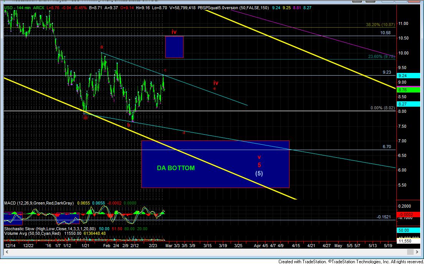This screenshot has height=264, width=424.
Task: Click the 'May' date axis label
Action: 338,246
